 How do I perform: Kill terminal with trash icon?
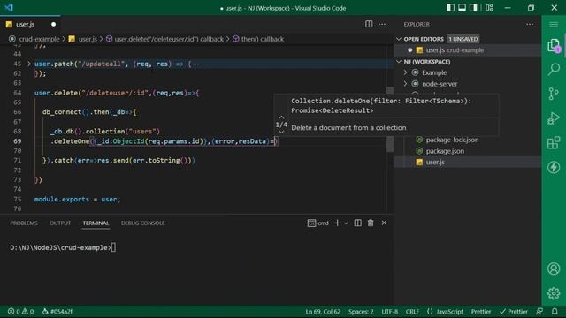371,223
